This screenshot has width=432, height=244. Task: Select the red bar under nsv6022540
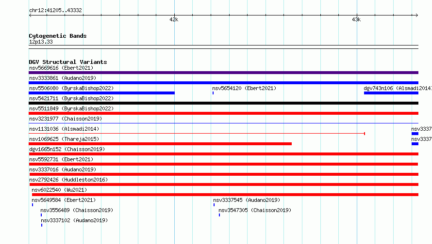(x=225, y=195)
